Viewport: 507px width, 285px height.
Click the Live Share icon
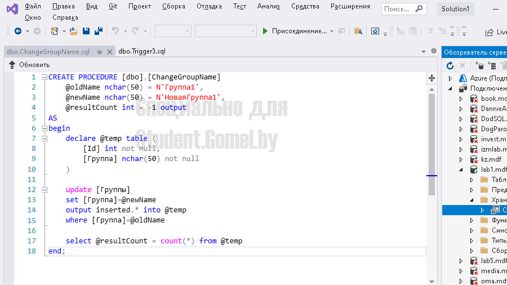(x=489, y=32)
